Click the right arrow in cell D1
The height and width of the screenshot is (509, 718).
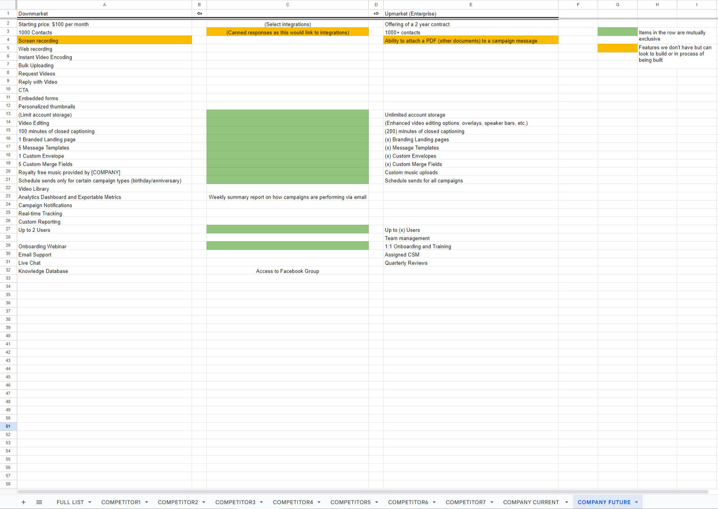(376, 14)
